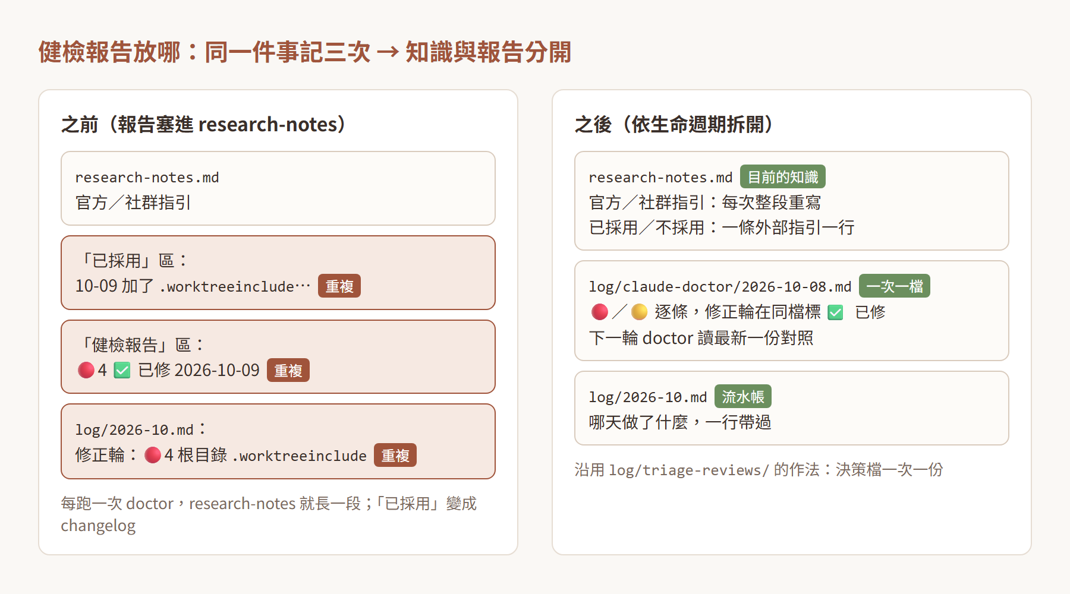Click the text '「健檢報告」區：'
The height and width of the screenshot is (594, 1070).
141,345
